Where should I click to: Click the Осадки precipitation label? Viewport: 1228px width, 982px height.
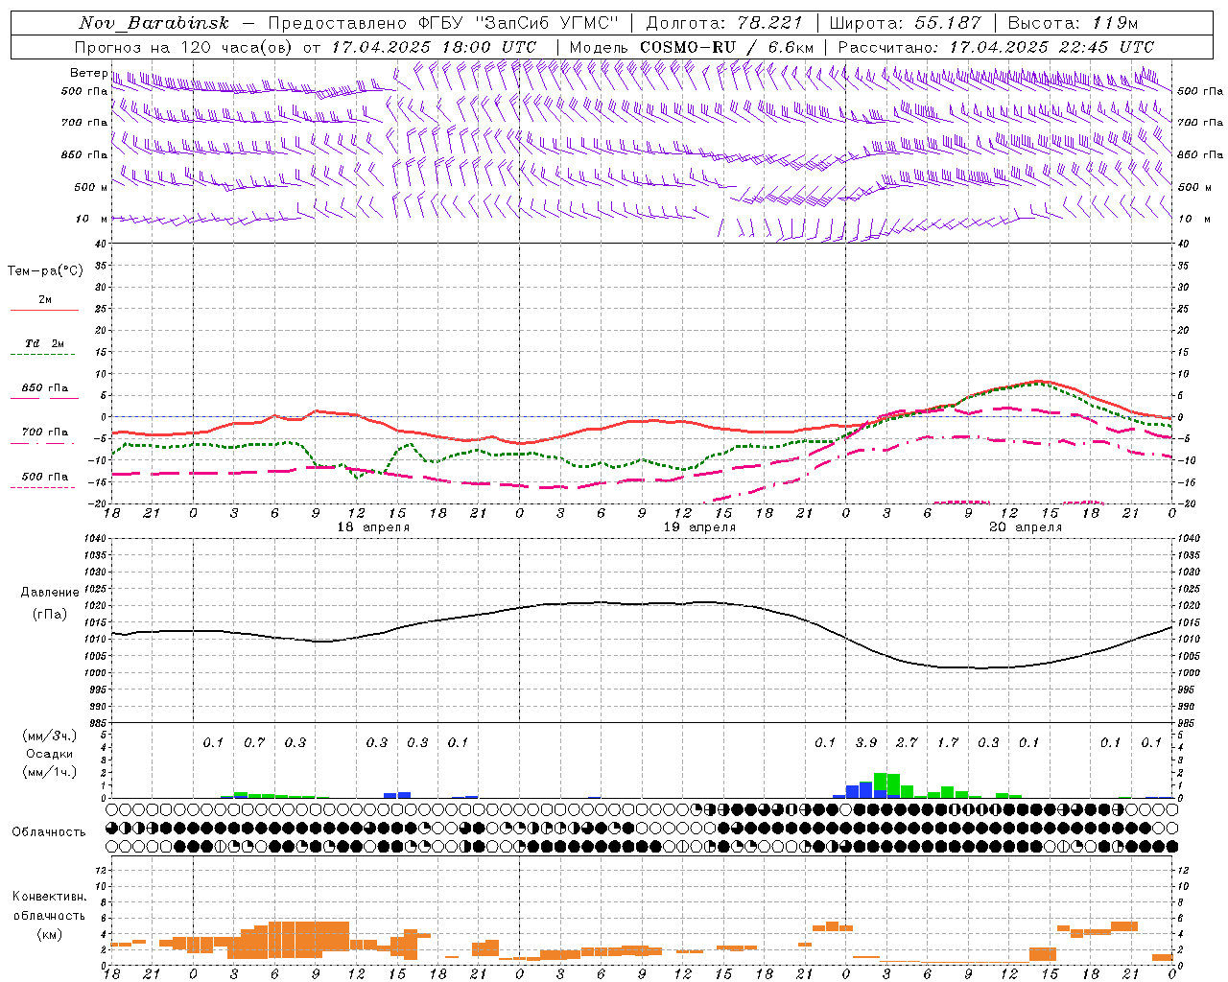point(50,754)
